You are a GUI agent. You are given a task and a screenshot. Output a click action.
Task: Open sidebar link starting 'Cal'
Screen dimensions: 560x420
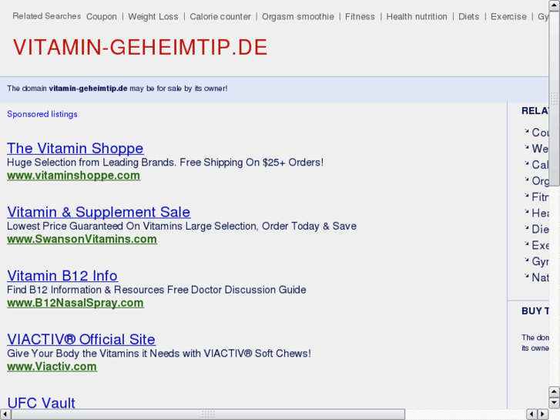coord(540,165)
